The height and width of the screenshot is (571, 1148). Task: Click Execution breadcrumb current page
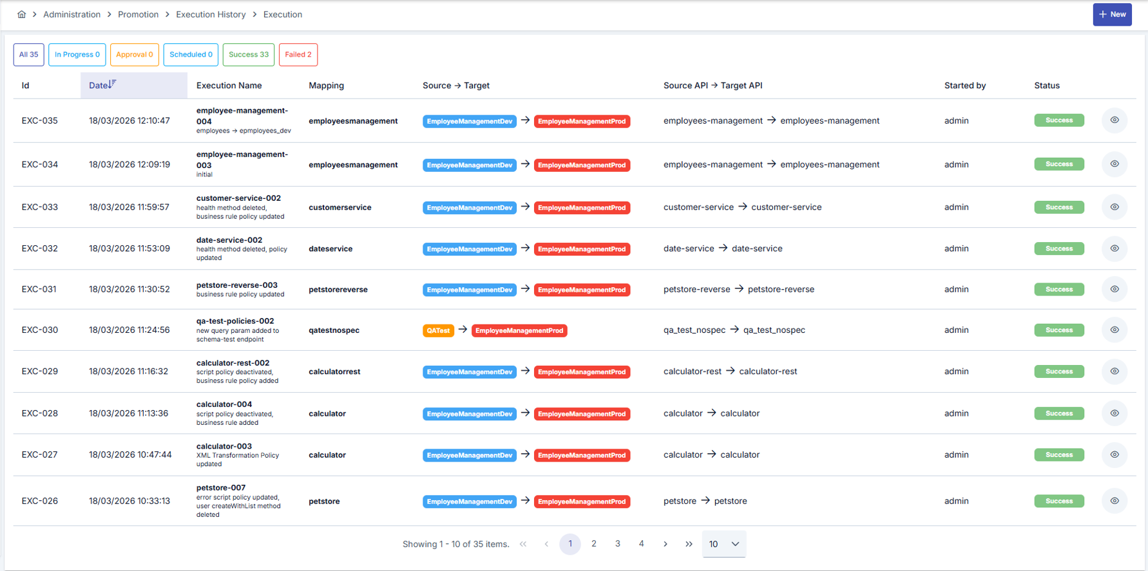coord(282,14)
